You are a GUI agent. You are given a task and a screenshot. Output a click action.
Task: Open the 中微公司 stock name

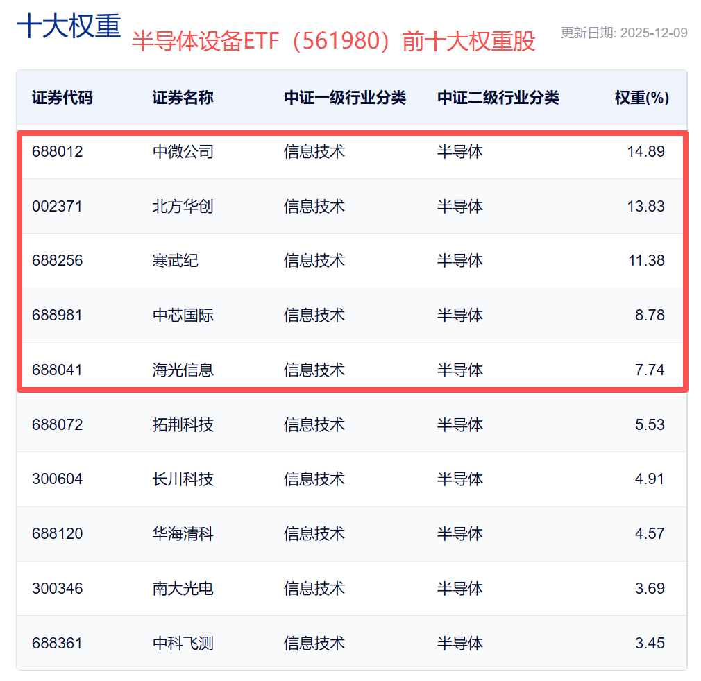click(183, 151)
